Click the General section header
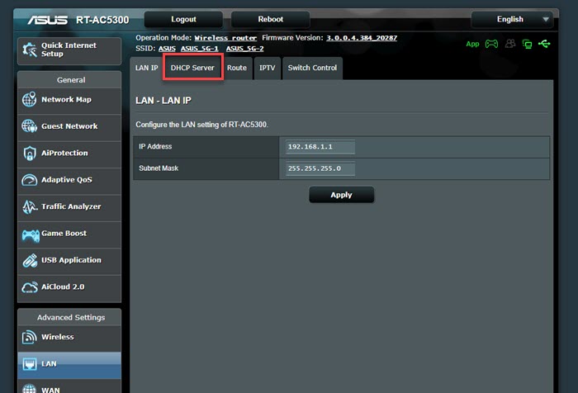The image size is (578, 393). pos(71,80)
